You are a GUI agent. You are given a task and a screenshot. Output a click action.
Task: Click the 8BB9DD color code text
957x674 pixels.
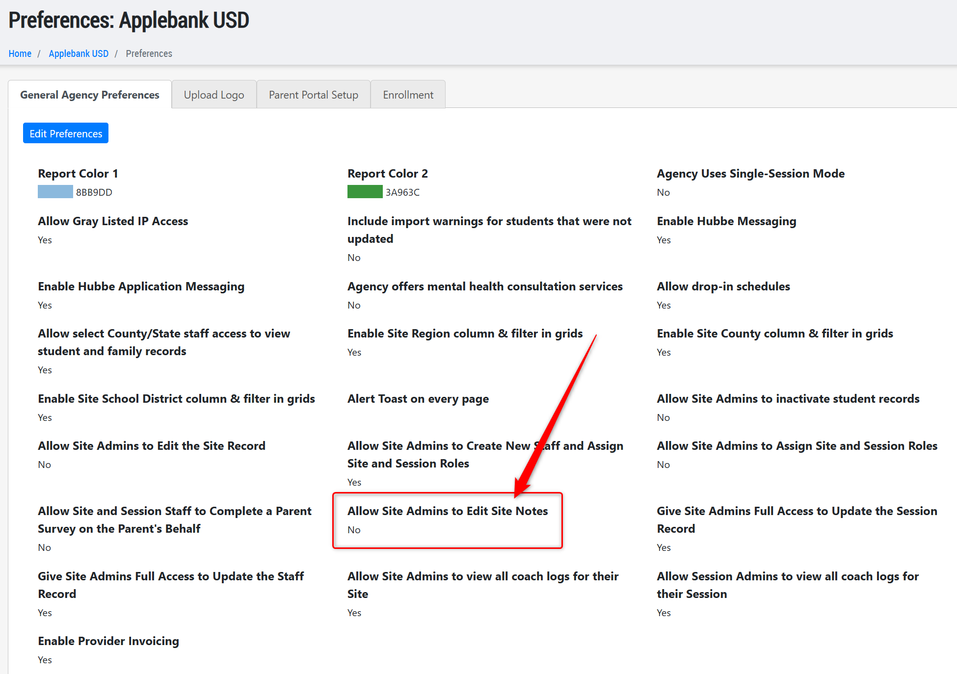point(94,192)
